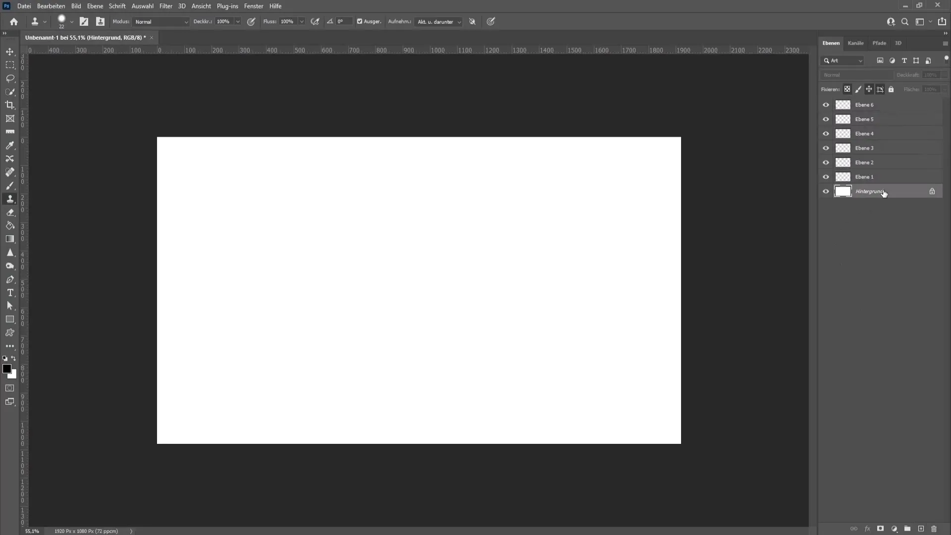Open the Brush Settings panel icon

[x=84, y=22]
